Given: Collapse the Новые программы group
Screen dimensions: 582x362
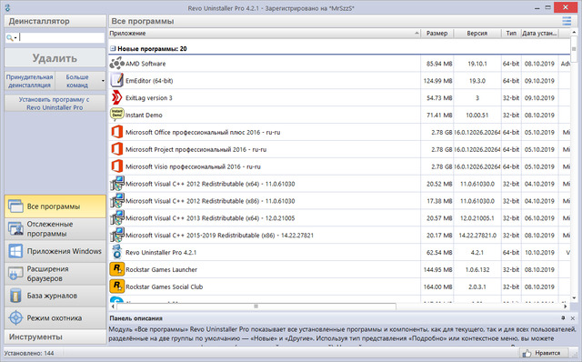Looking at the screenshot, I should pos(113,48).
